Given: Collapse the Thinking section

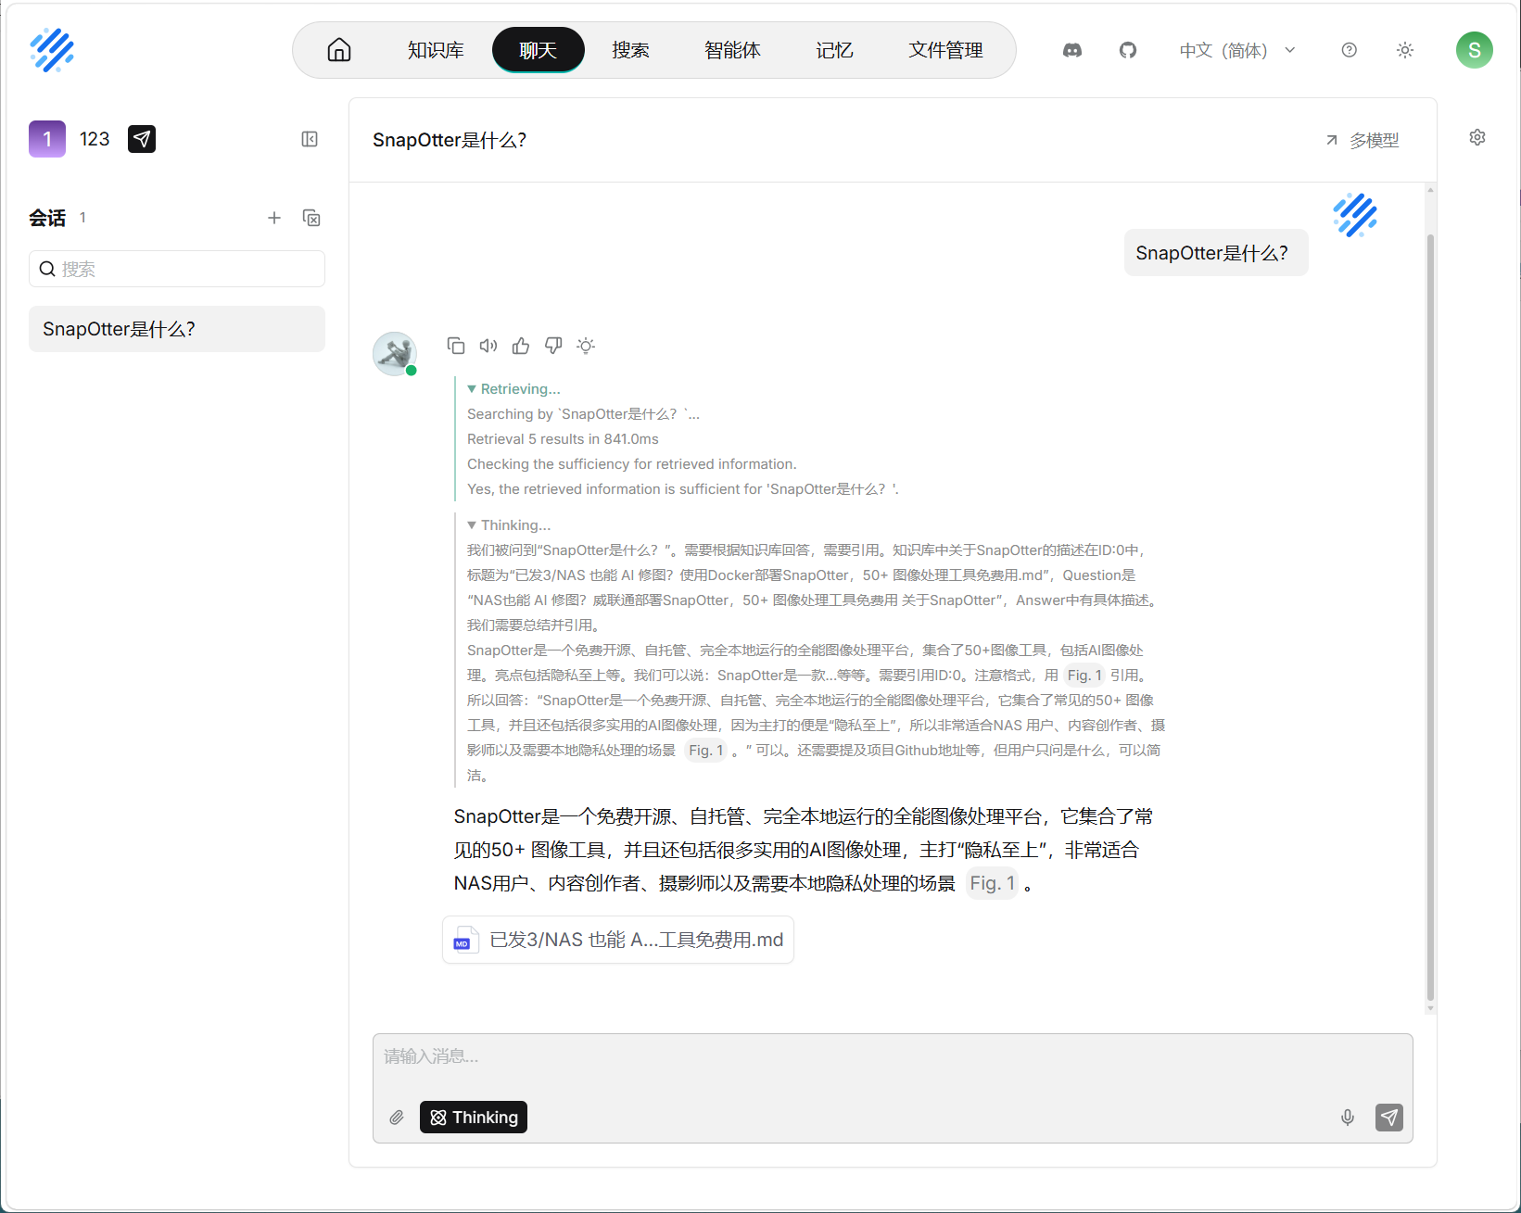Looking at the screenshot, I should (x=509, y=525).
